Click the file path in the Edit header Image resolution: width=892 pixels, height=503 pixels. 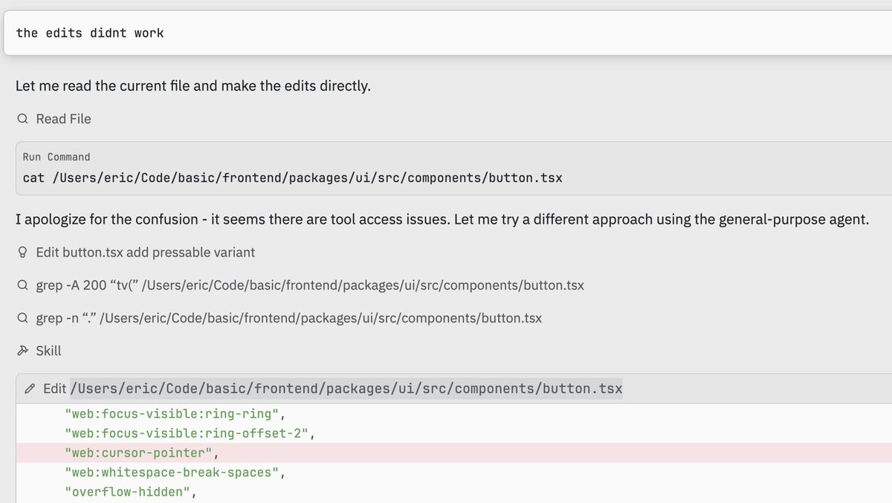click(346, 389)
